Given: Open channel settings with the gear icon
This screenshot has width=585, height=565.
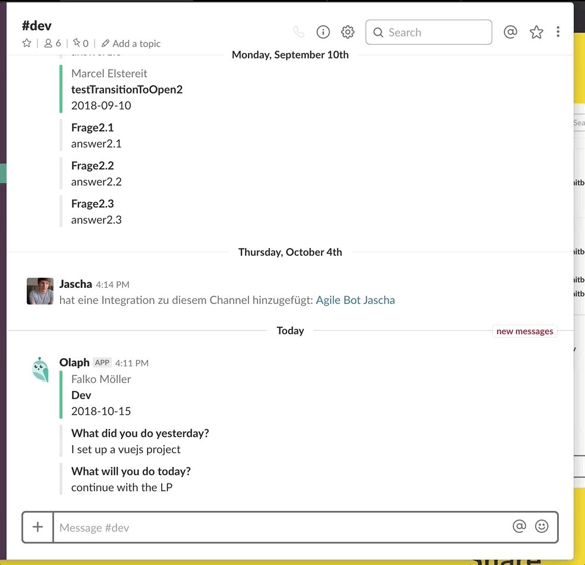Looking at the screenshot, I should pos(348,32).
